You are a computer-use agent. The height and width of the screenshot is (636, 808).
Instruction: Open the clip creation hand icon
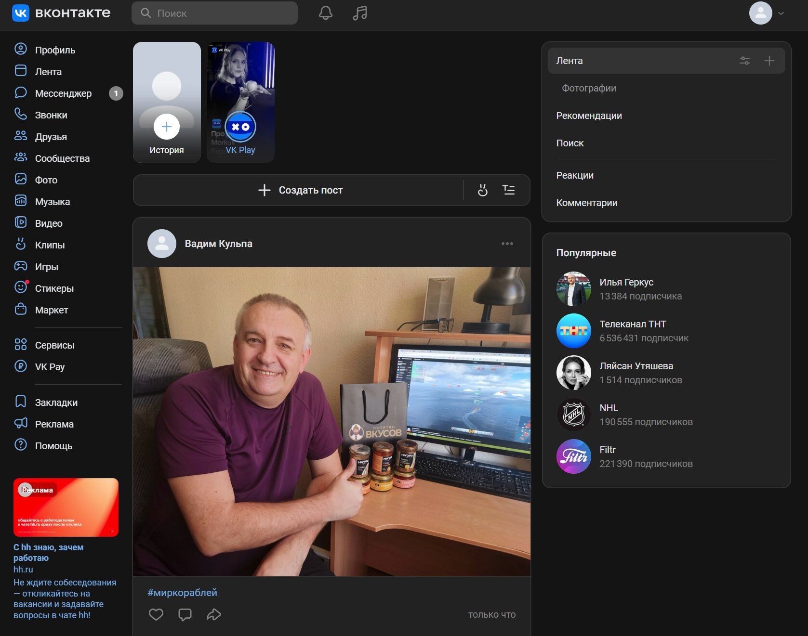coord(482,190)
